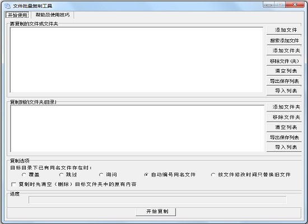Open the 帮助及使用技巧 tab
The height and width of the screenshot is (224, 308).
pos(53,15)
